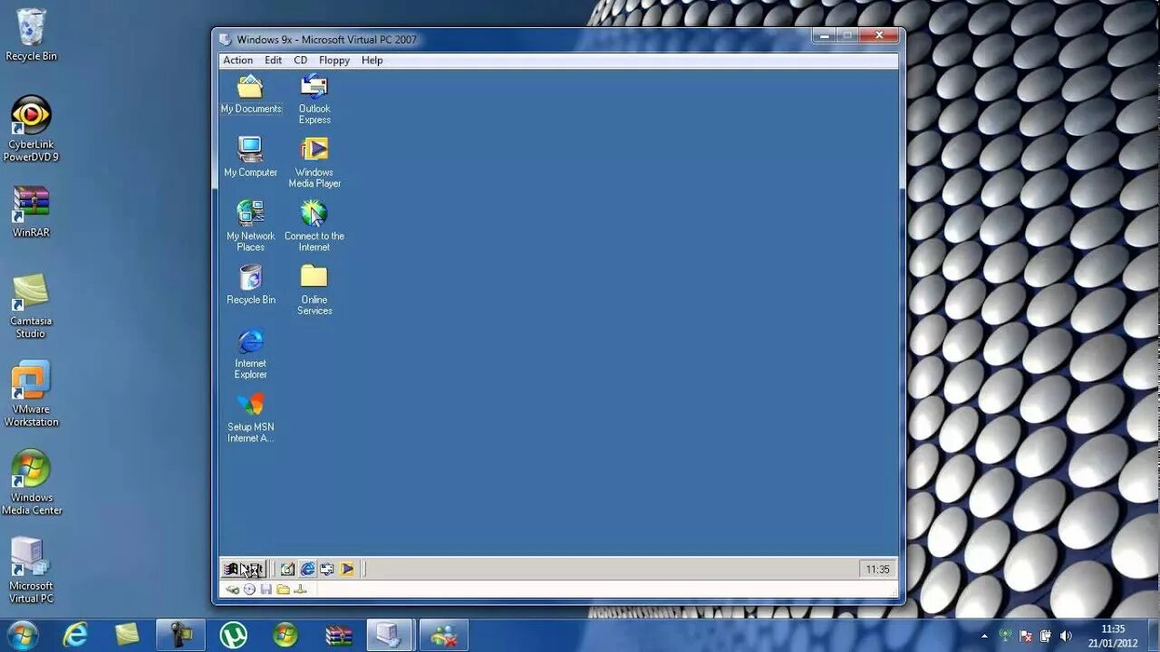Image resolution: width=1160 pixels, height=652 pixels.
Task: Select Microsoft Virtual PC desktop icon
Action: [31, 570]
